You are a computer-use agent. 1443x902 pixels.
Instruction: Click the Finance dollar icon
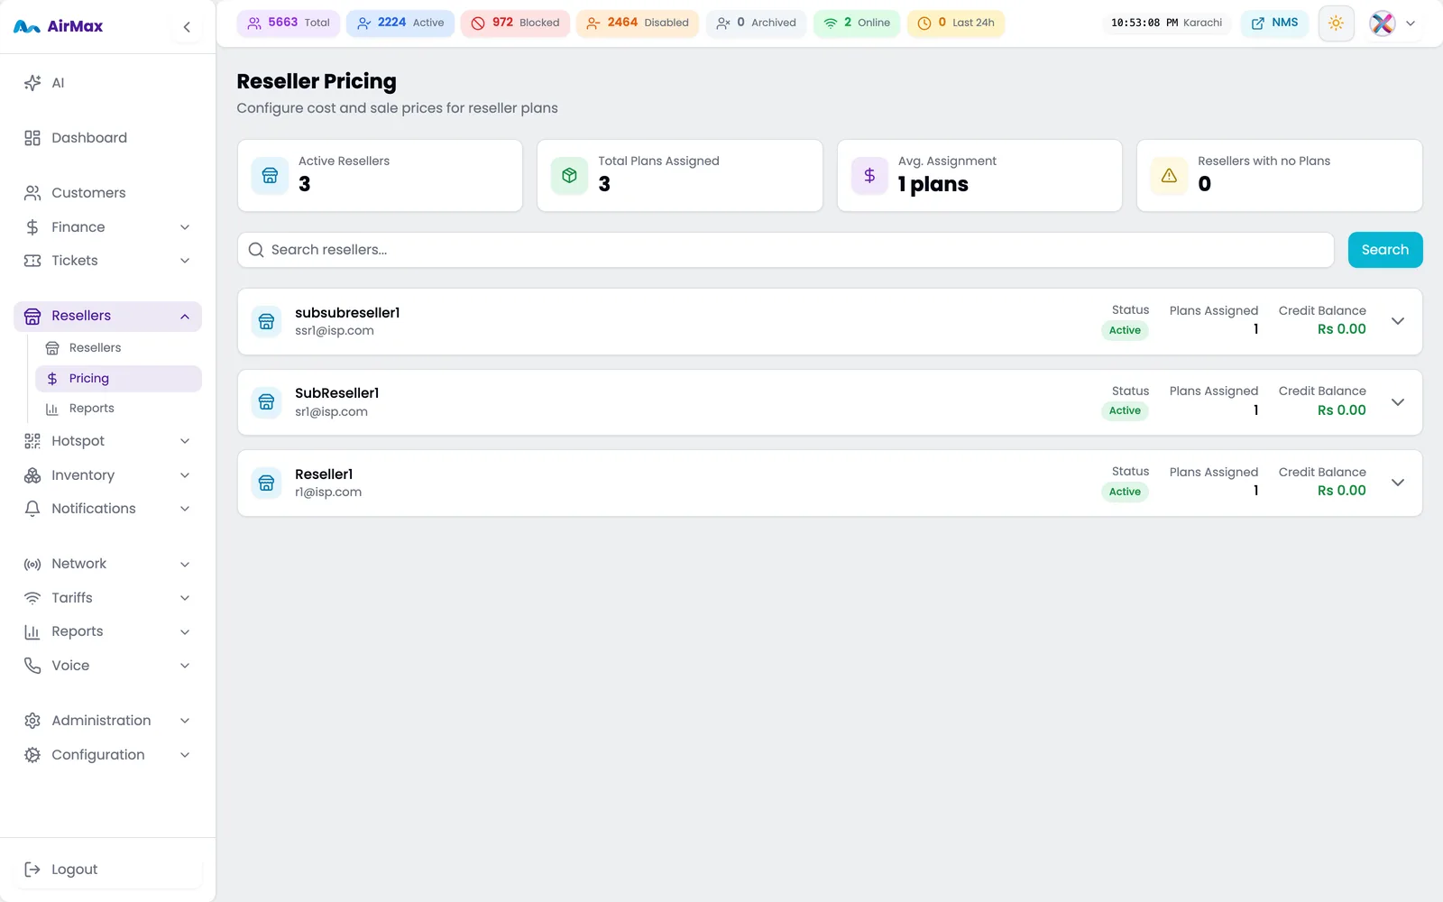click(x=32, y=227)
